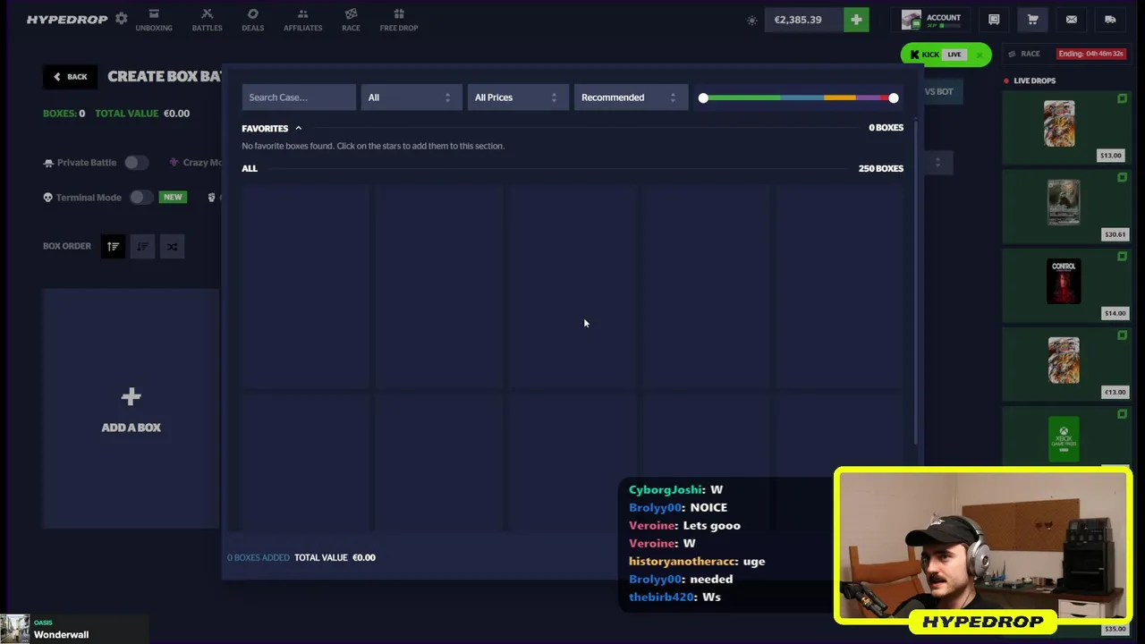This screenshot has width=1145, height=644.
Task: Click the Terminal Mode skull icon
Action: click(48, 197)
